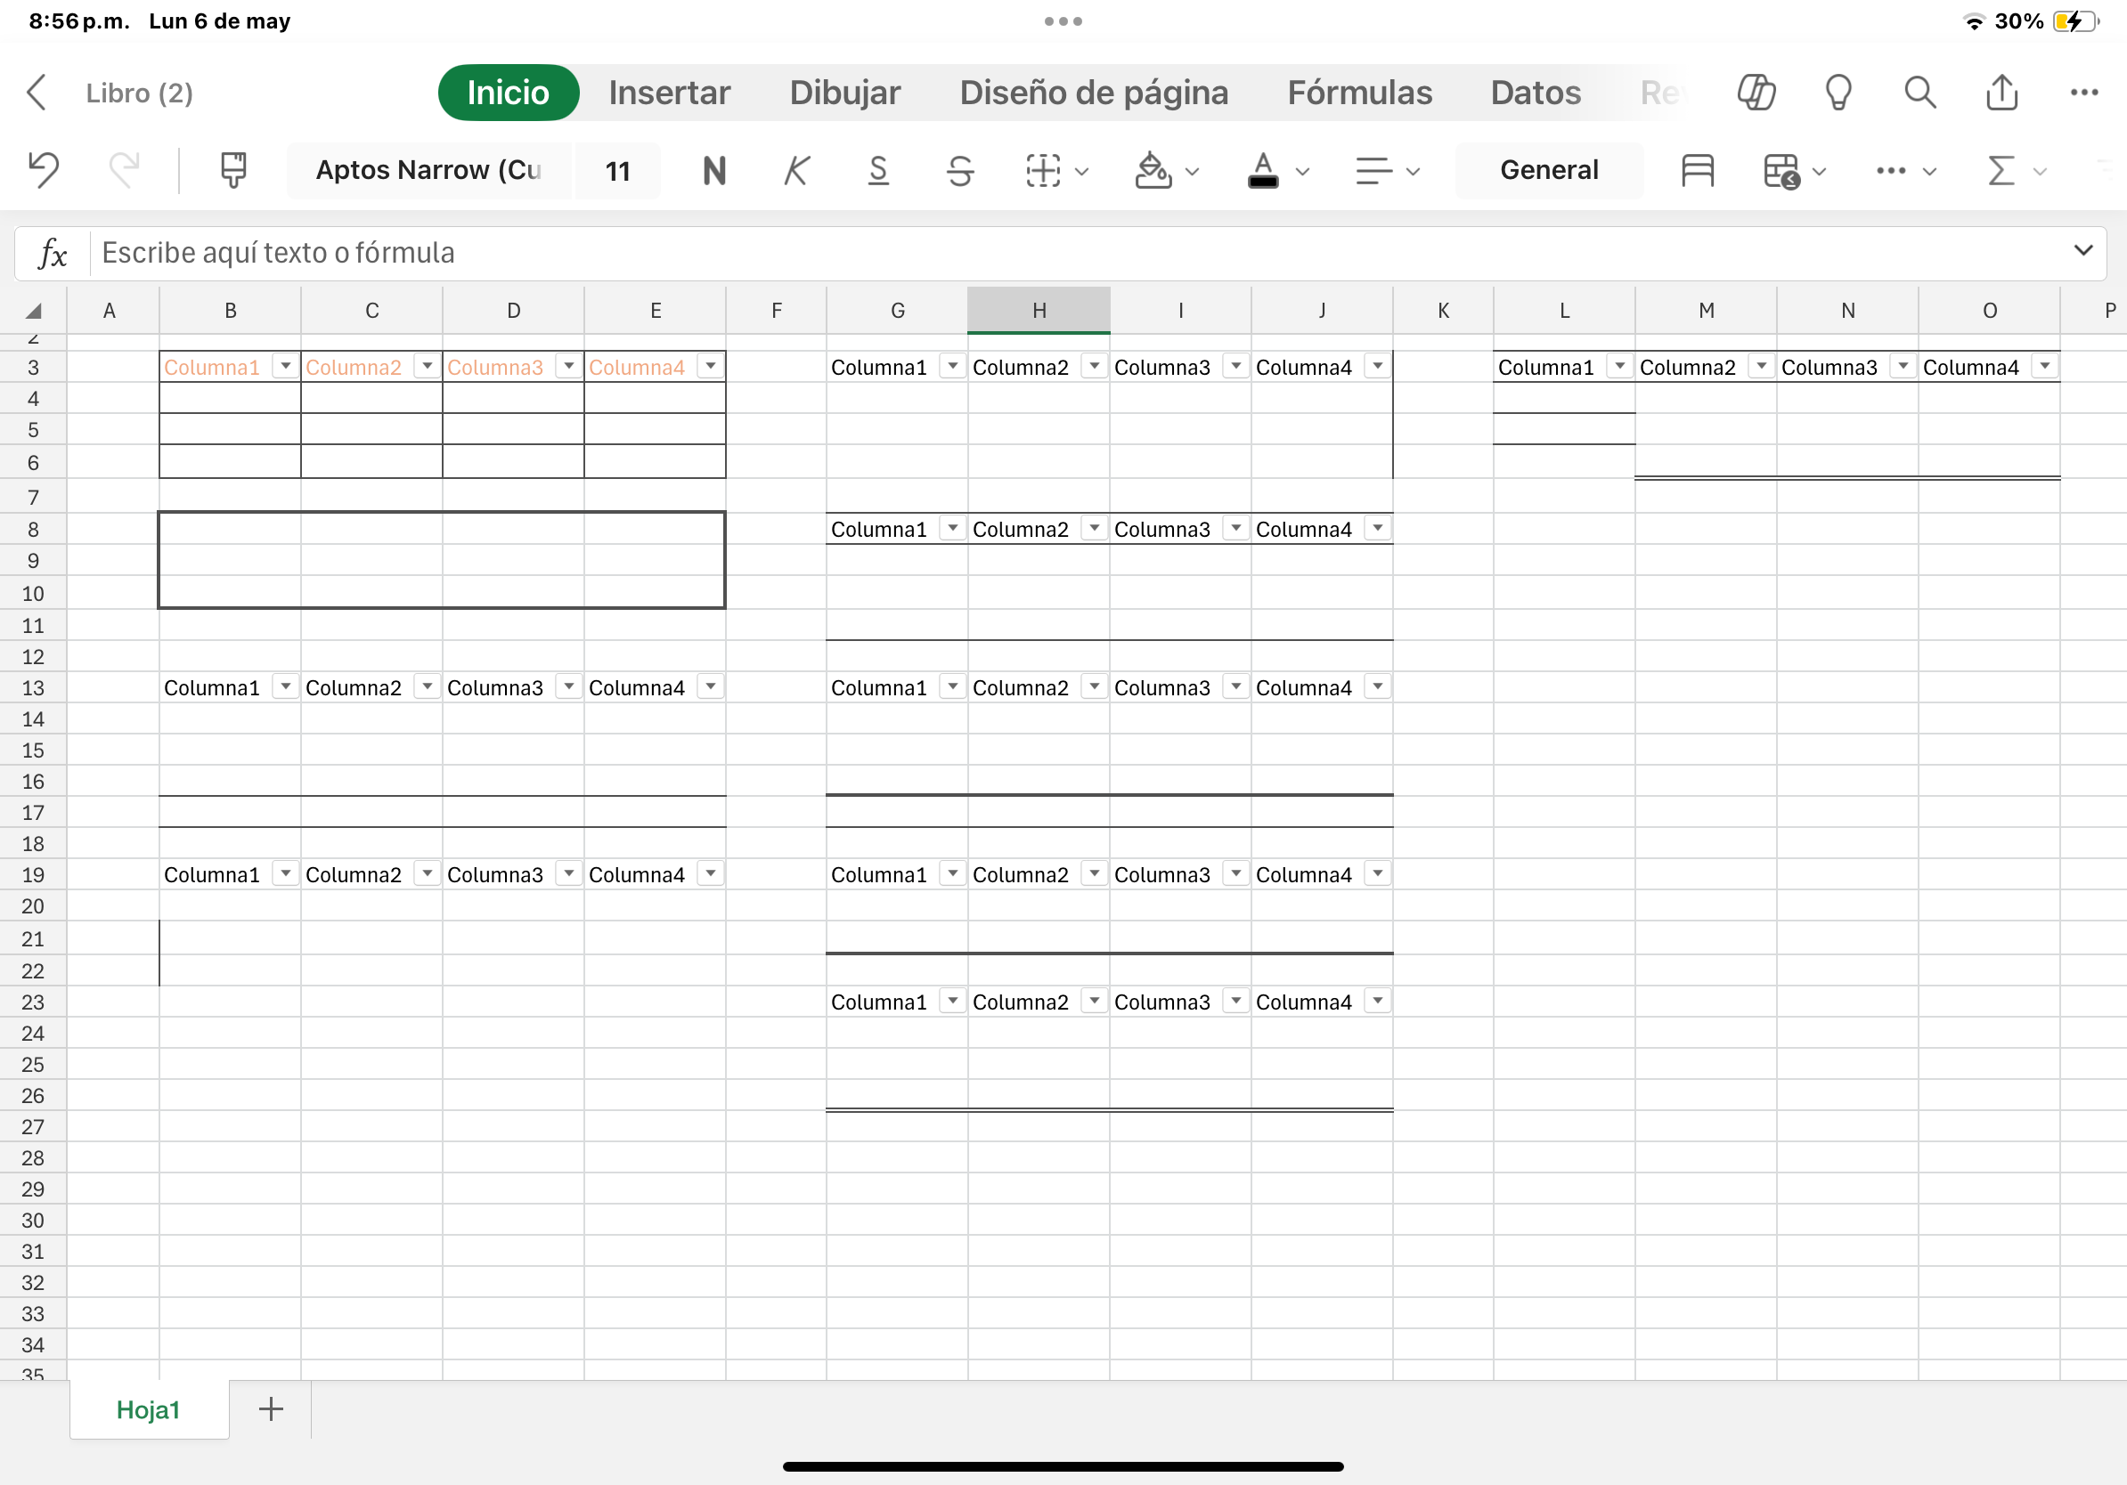The image size is (2127, 1485).
Task: Toggle strikethrough text formatting
Action: [x=960, y=170]
